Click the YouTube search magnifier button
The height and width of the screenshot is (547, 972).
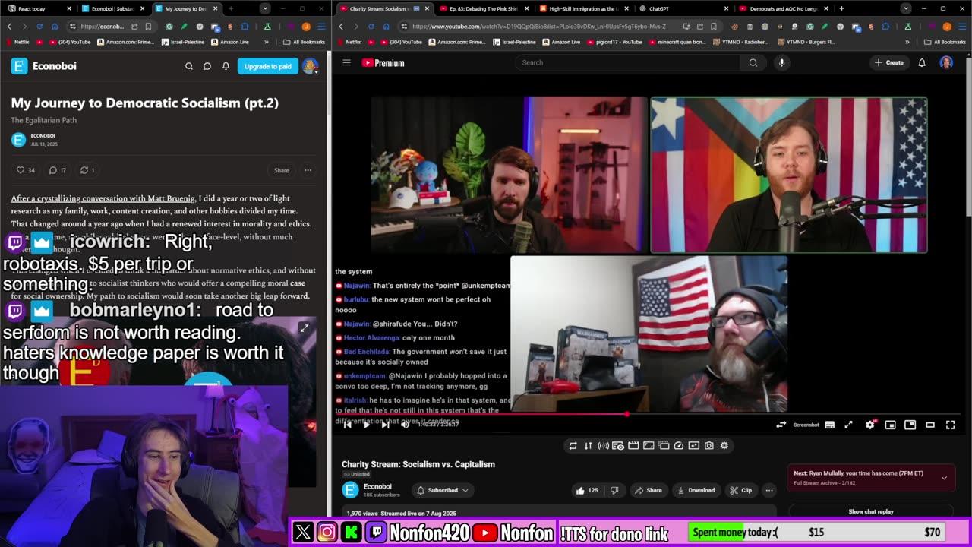click(753, 62)
